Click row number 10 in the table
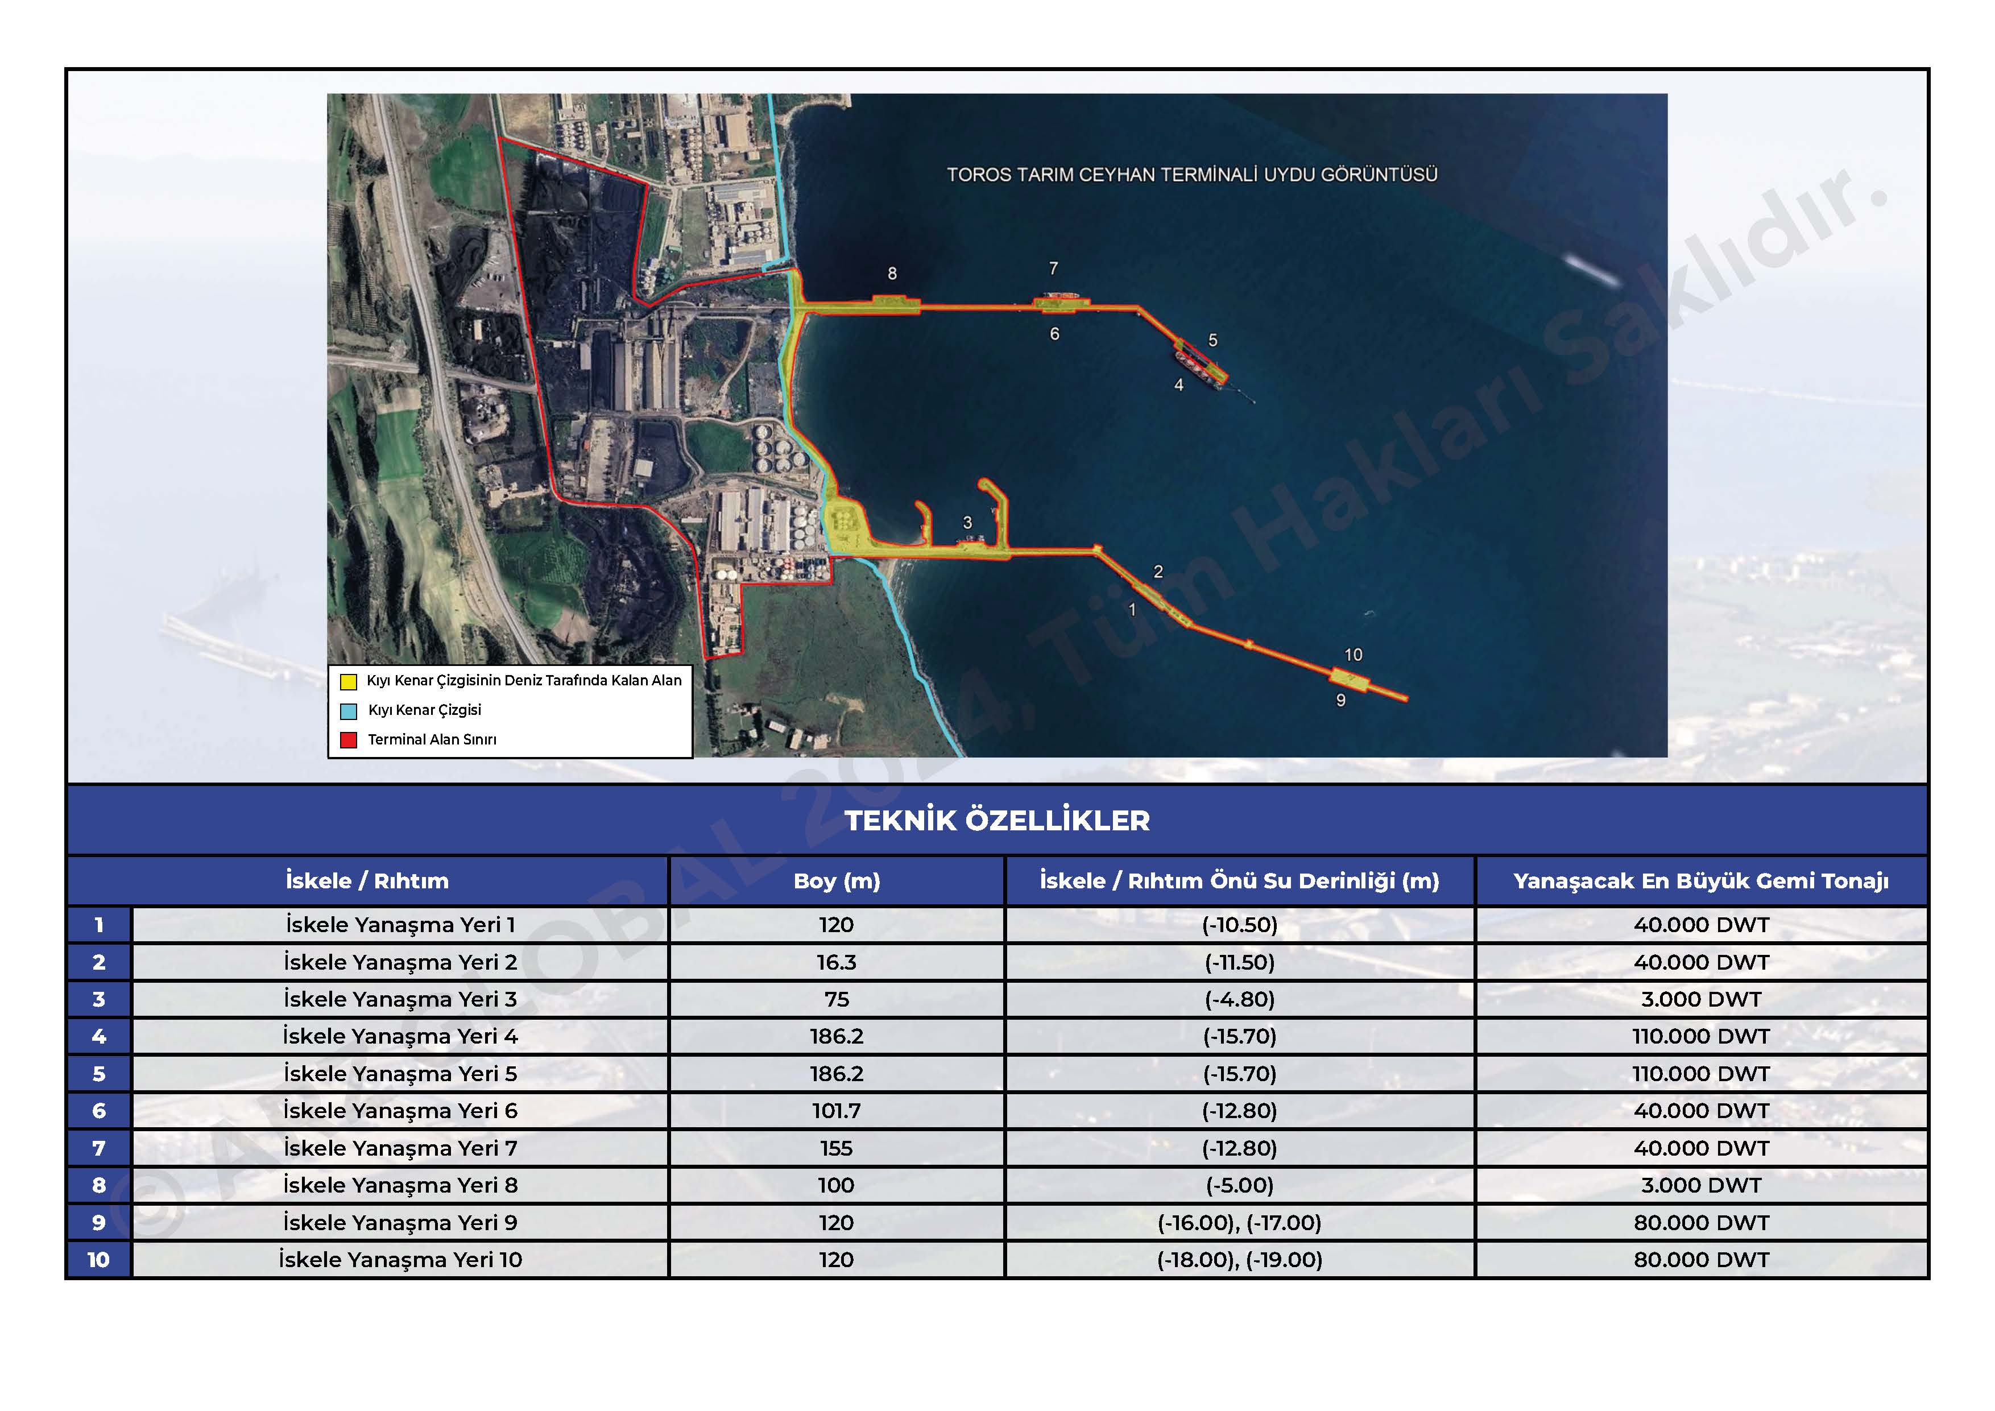The image size is (1995, 1411). coord(98,1260)
